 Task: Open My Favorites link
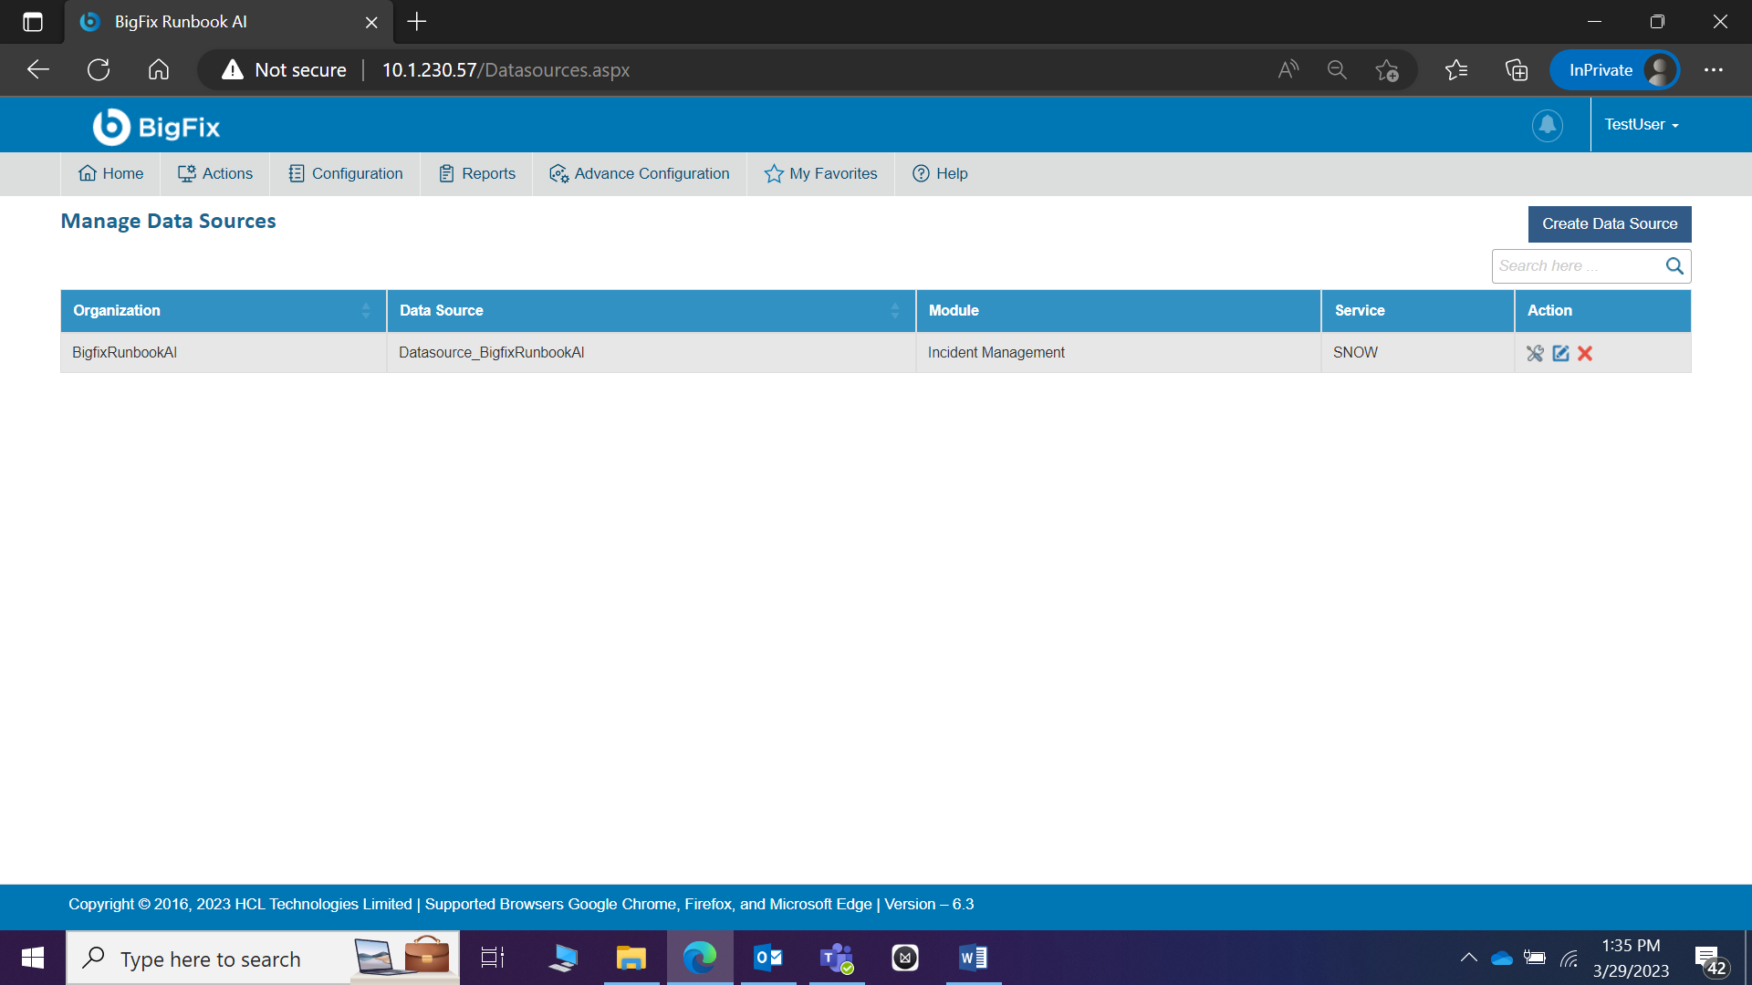click(x=820, y=173)
